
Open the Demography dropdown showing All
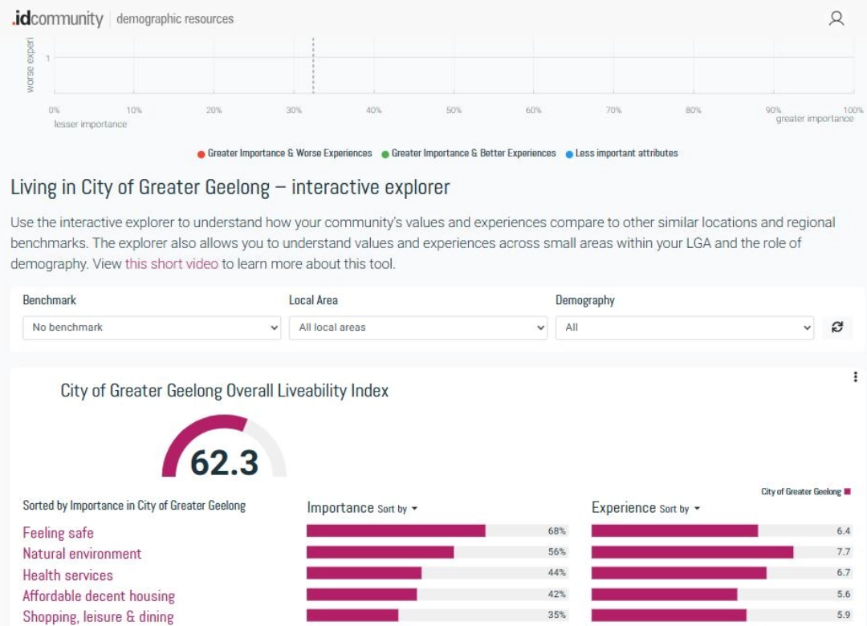click(685, 327)
